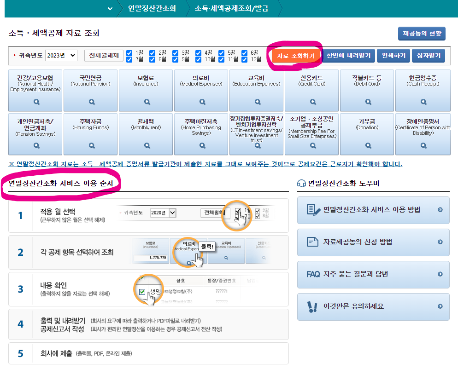Expand the top navigation chevron dropdown
This screenshot has height=369, width=458.
[x=110, y=8]
